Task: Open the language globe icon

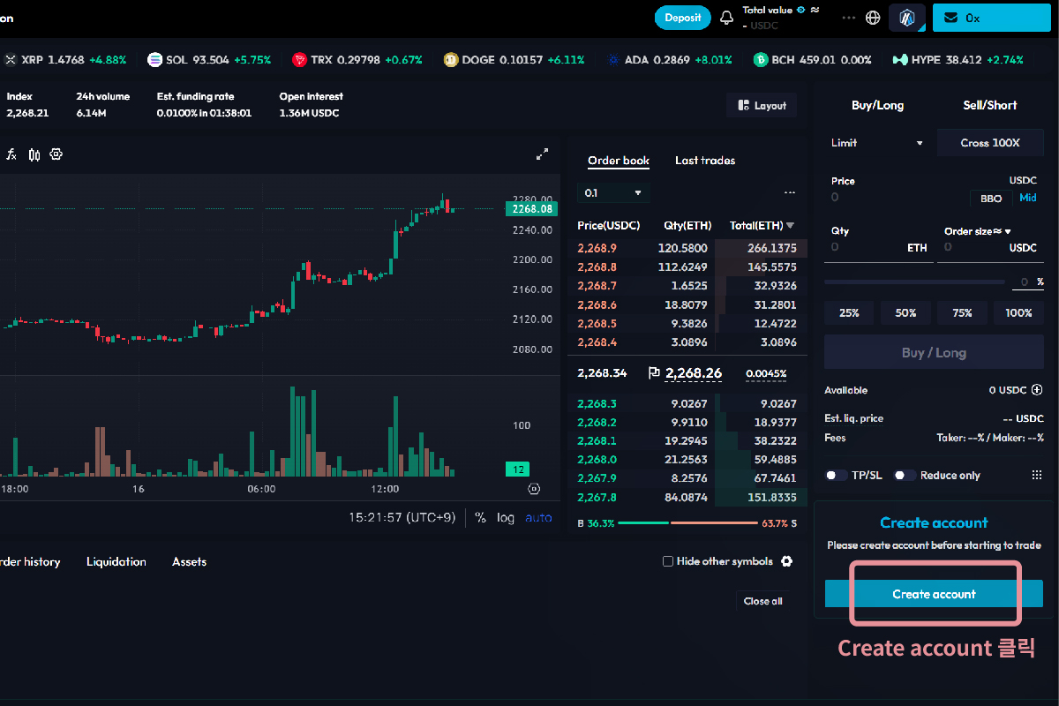Action: coord(874,18)
